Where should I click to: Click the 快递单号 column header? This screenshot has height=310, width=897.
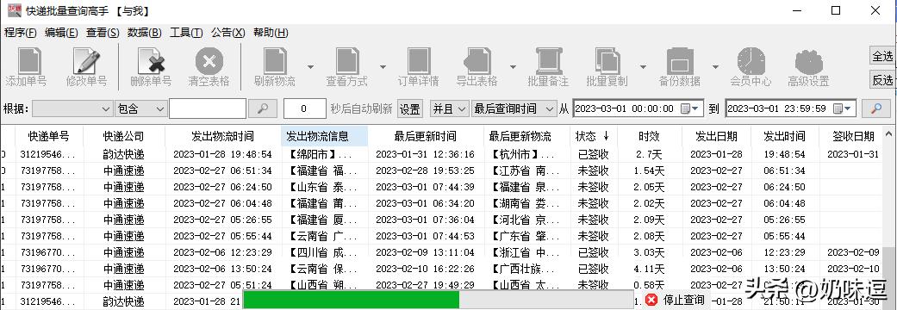(x=48, y=136)
